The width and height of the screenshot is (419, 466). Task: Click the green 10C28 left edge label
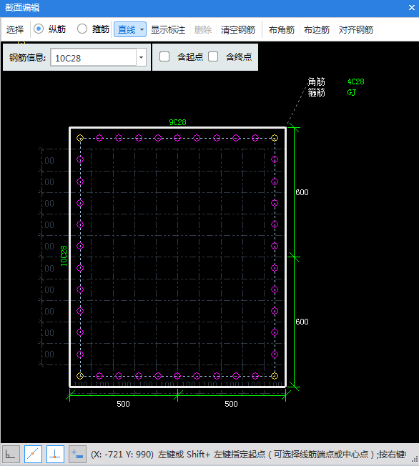(64, 256)
